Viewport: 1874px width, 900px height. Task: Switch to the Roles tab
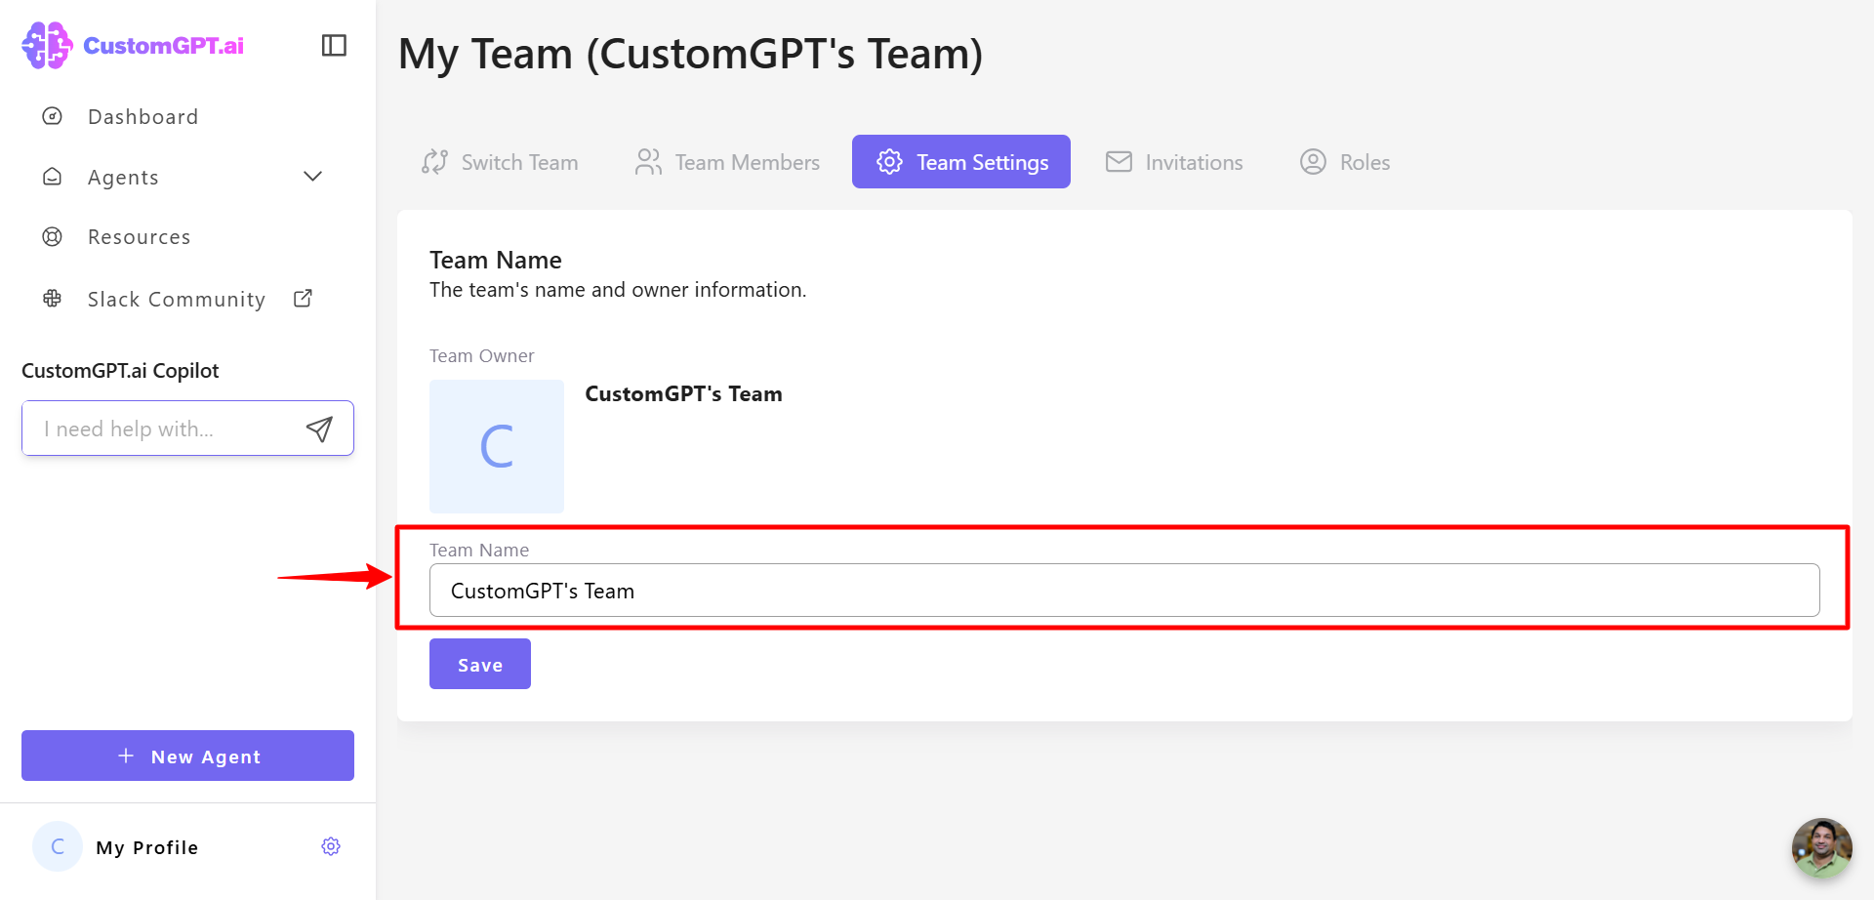(x=1345, y=162)
